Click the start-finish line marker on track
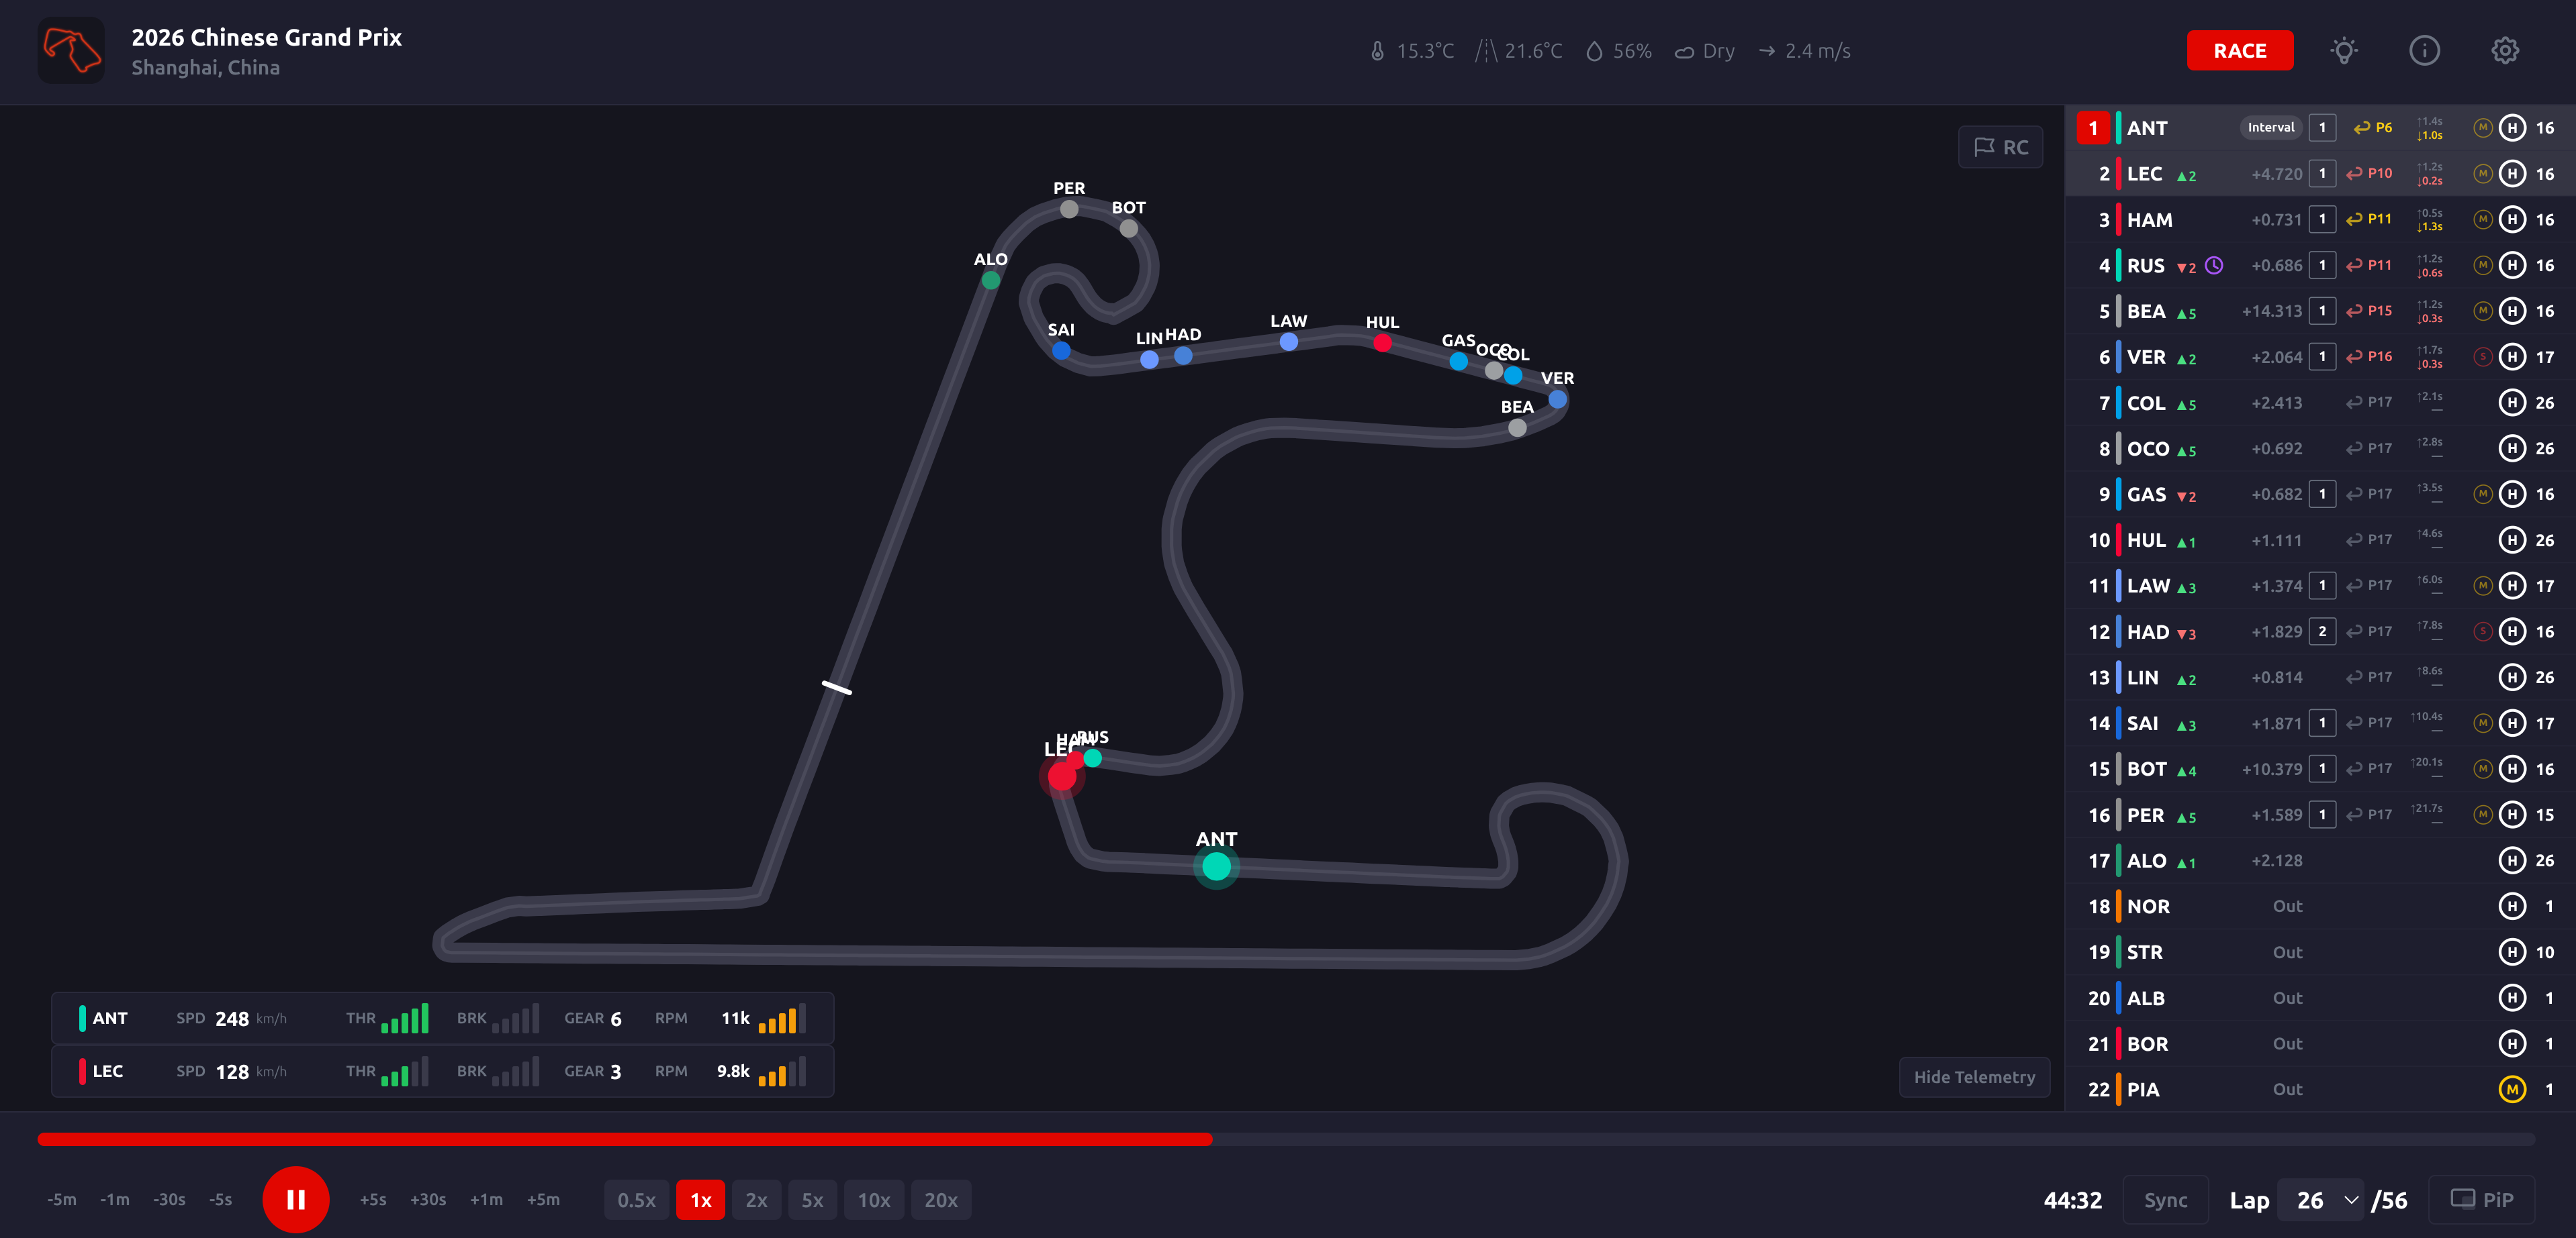The height and width of the screenshot is (1238, 2576). 837,688
